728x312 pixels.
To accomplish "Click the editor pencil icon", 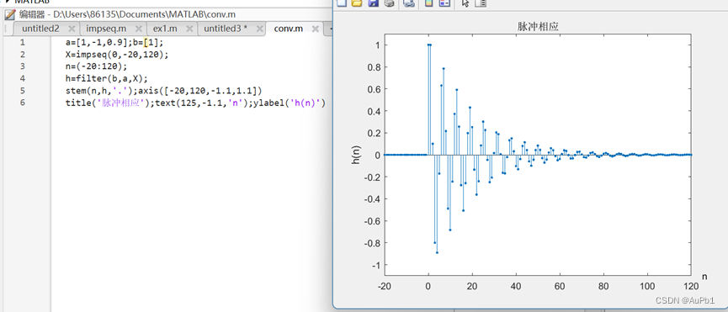I will (9, 15).
